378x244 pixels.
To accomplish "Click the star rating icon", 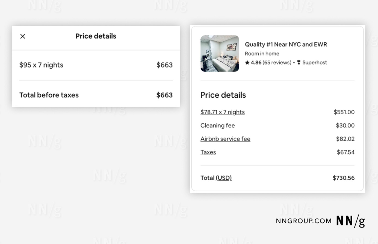I will [x=247, y=63].
